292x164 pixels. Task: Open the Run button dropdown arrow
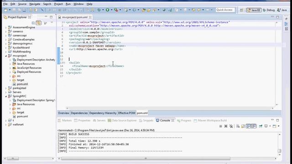(111, 10)
